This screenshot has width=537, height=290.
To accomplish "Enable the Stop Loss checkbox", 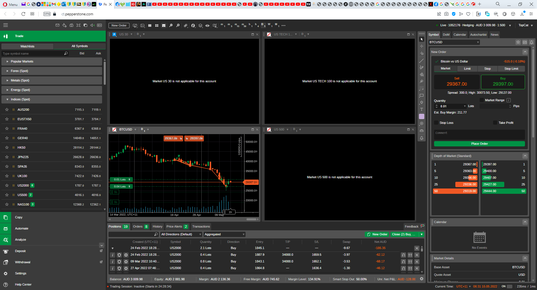I will pyautogui.click(x=436, y=123).
